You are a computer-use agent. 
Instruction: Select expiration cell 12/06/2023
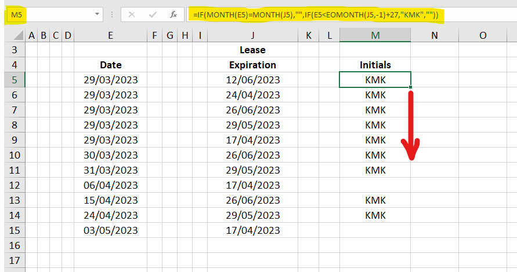[252, 80]
